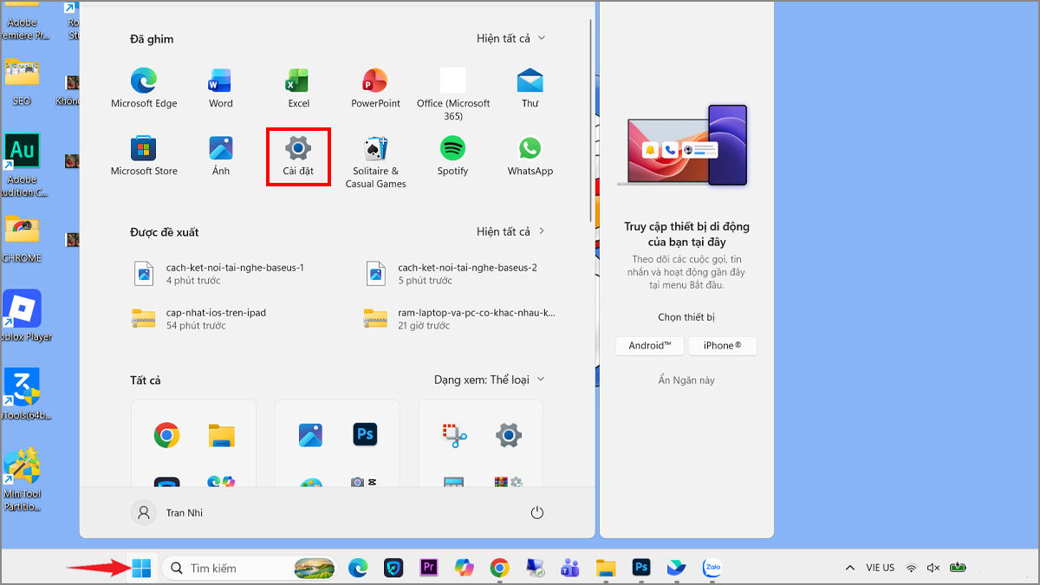Expand pinned apps with Hiện tất cả
The width and height of the screenshot is (1040, 585).
click(511, 39)
